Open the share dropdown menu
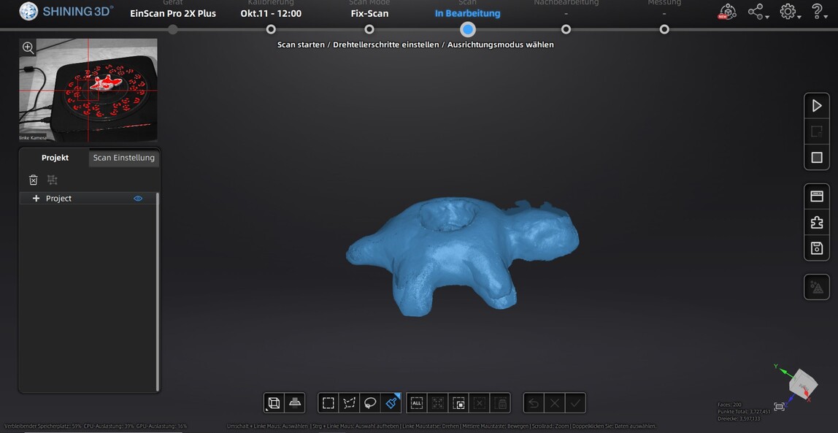838x433 pixels. (x=758, y=12)
